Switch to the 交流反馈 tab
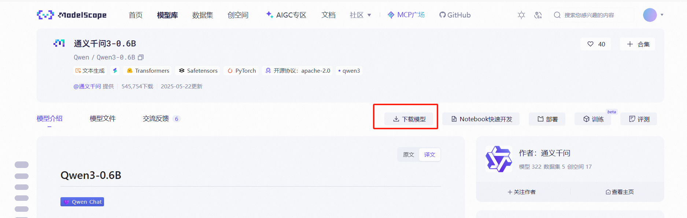This screenshot has width=687, height=218. 162,119
